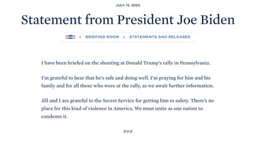Click the Statement from President Joe Biden heading

coord(128,20)
